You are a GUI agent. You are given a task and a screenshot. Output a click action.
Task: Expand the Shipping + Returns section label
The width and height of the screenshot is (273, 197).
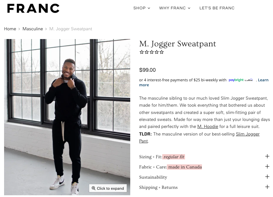(158, 187)
